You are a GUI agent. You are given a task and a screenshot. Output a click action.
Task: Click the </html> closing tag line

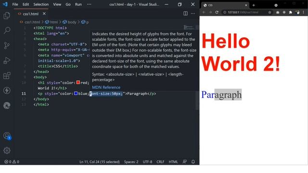coord(41,105)
